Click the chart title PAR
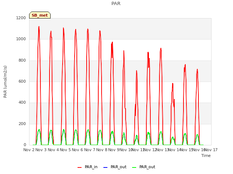 click(x=116, y=4)
